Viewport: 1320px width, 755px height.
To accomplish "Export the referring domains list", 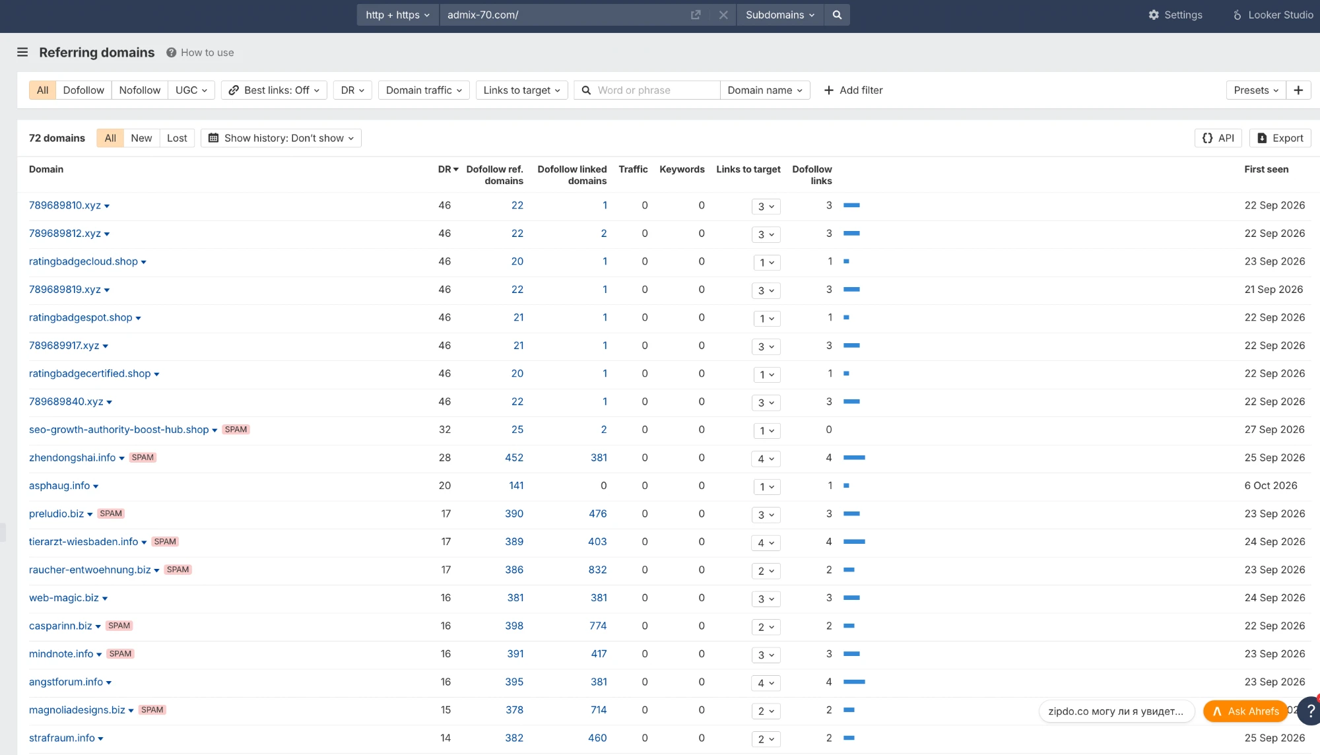I will [1280, 138].
